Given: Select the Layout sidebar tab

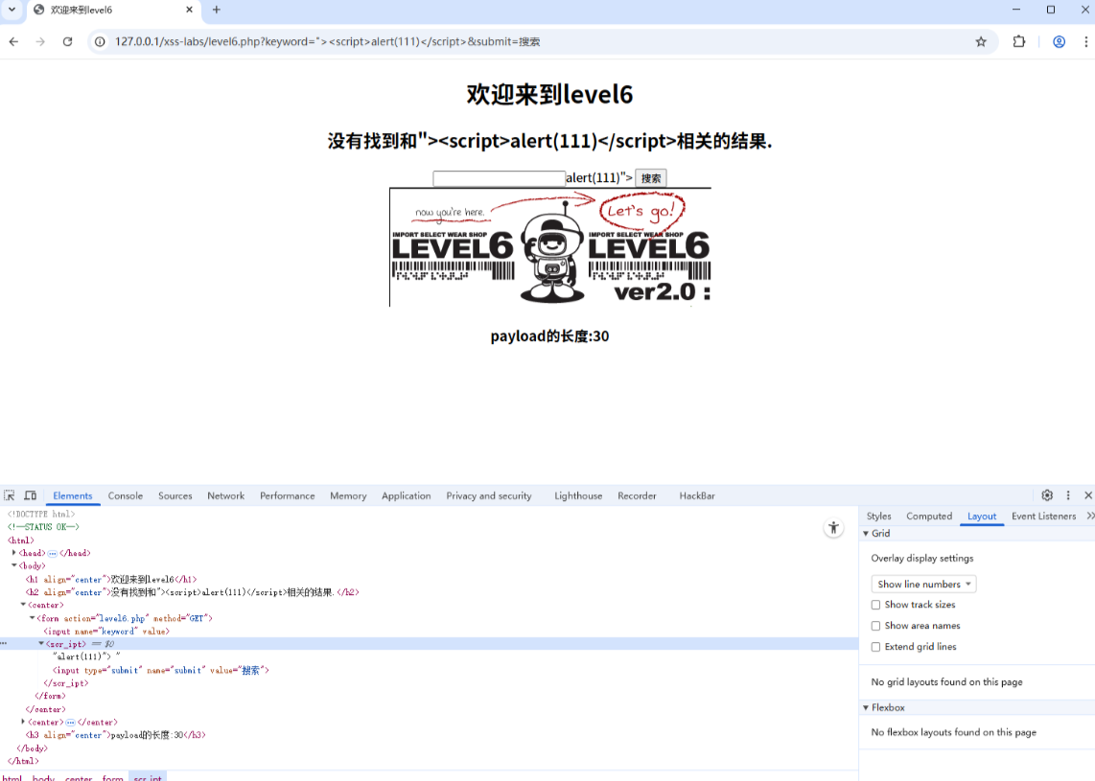Looking at the screenshot, I should pos(981,516).
